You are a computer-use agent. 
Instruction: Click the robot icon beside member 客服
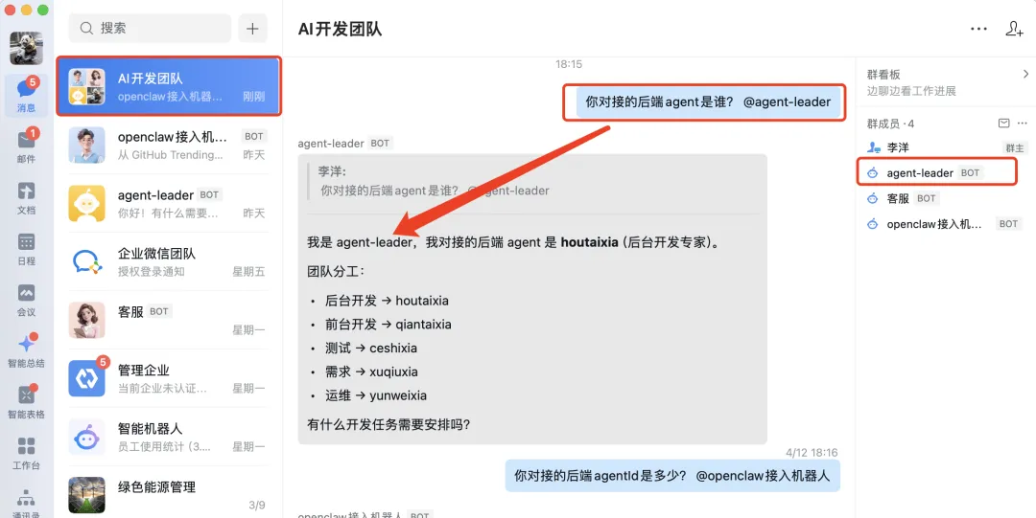tap(873, 198)
